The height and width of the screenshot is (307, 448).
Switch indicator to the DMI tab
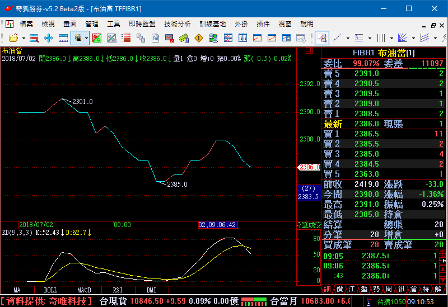click(x=151, y=290)
